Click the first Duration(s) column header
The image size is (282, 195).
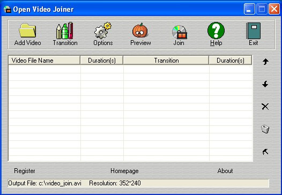pyautogui.click(x=102, y=60)
